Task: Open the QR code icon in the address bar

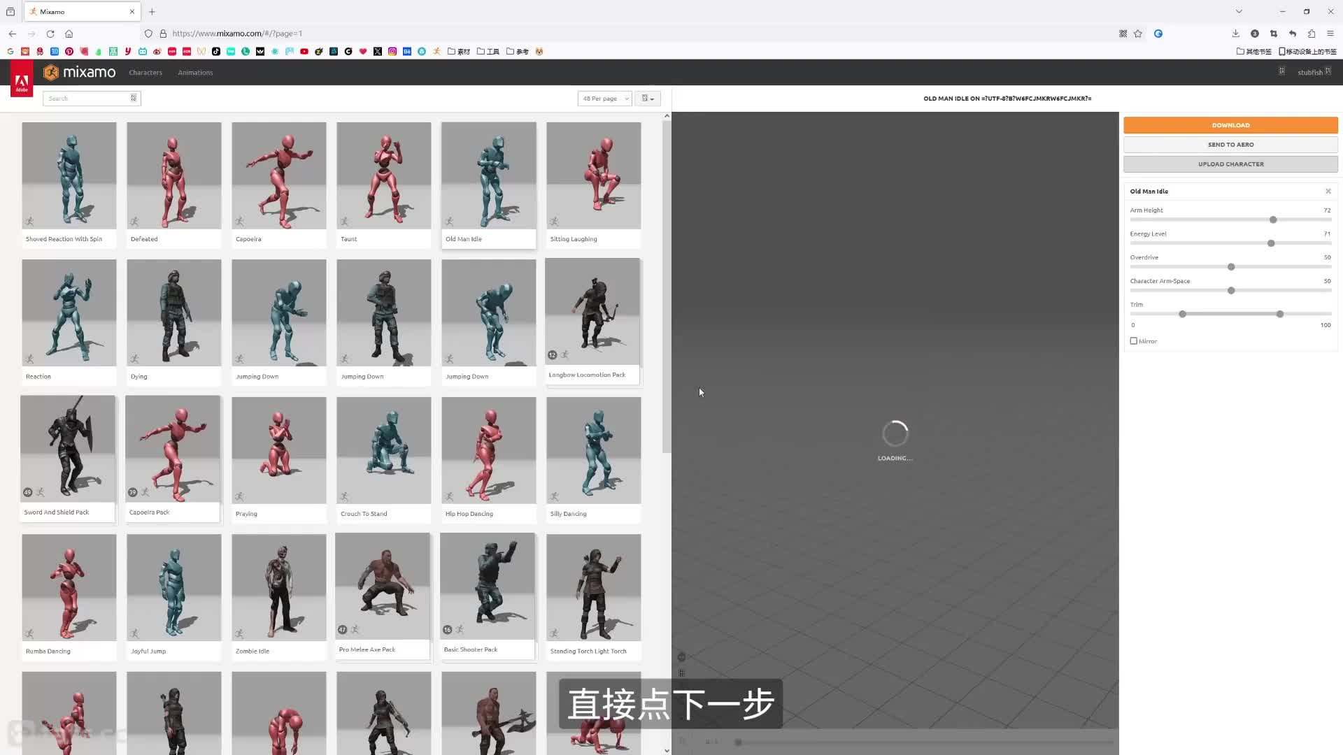Action: [x=1123, y=34]
